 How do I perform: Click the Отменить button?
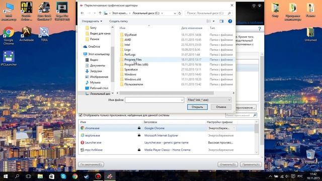point(227,164)
